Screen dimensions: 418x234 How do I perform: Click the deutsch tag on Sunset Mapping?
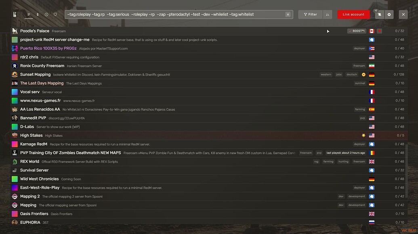[x=352, y=75]
